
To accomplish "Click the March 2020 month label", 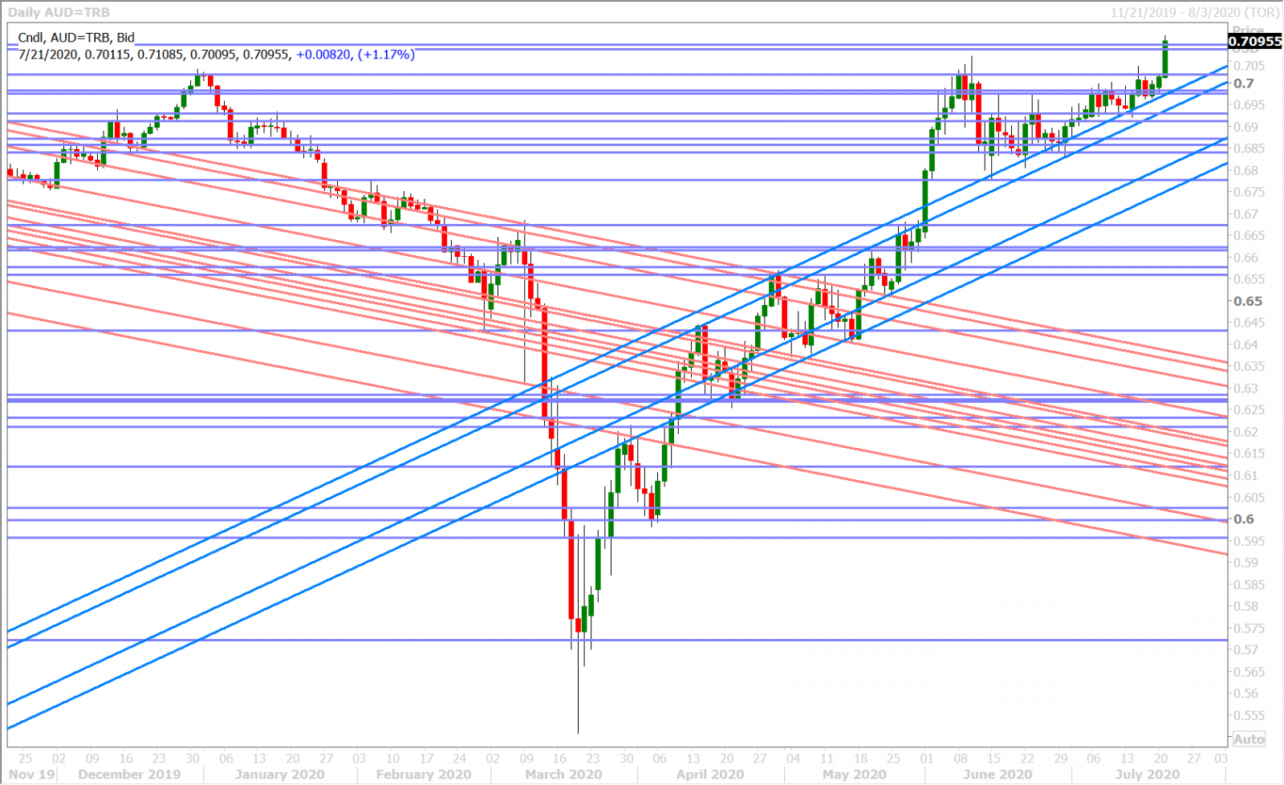I will [x=563, y=775].
